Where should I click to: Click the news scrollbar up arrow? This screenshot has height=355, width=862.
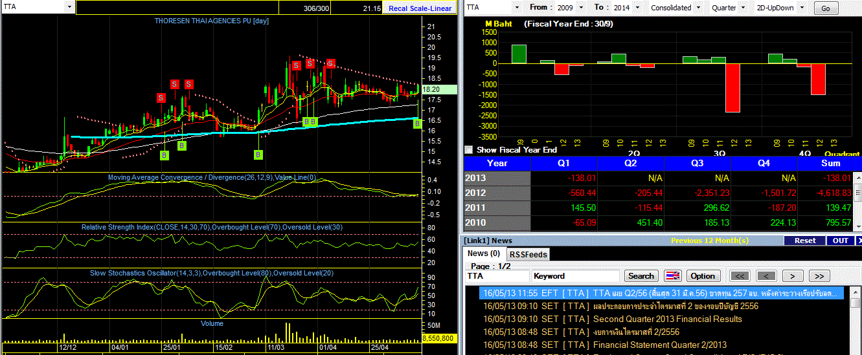click(855, 292)
